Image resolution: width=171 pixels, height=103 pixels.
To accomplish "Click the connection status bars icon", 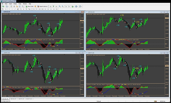I will coord(155,101).
